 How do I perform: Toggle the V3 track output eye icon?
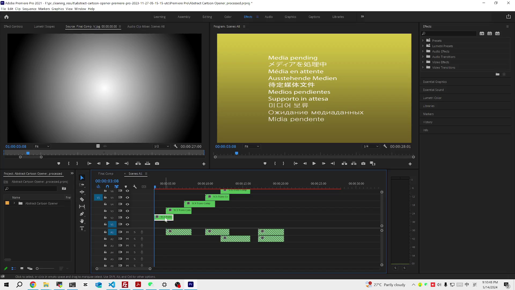pyautogui.click(x=127, y=211)
